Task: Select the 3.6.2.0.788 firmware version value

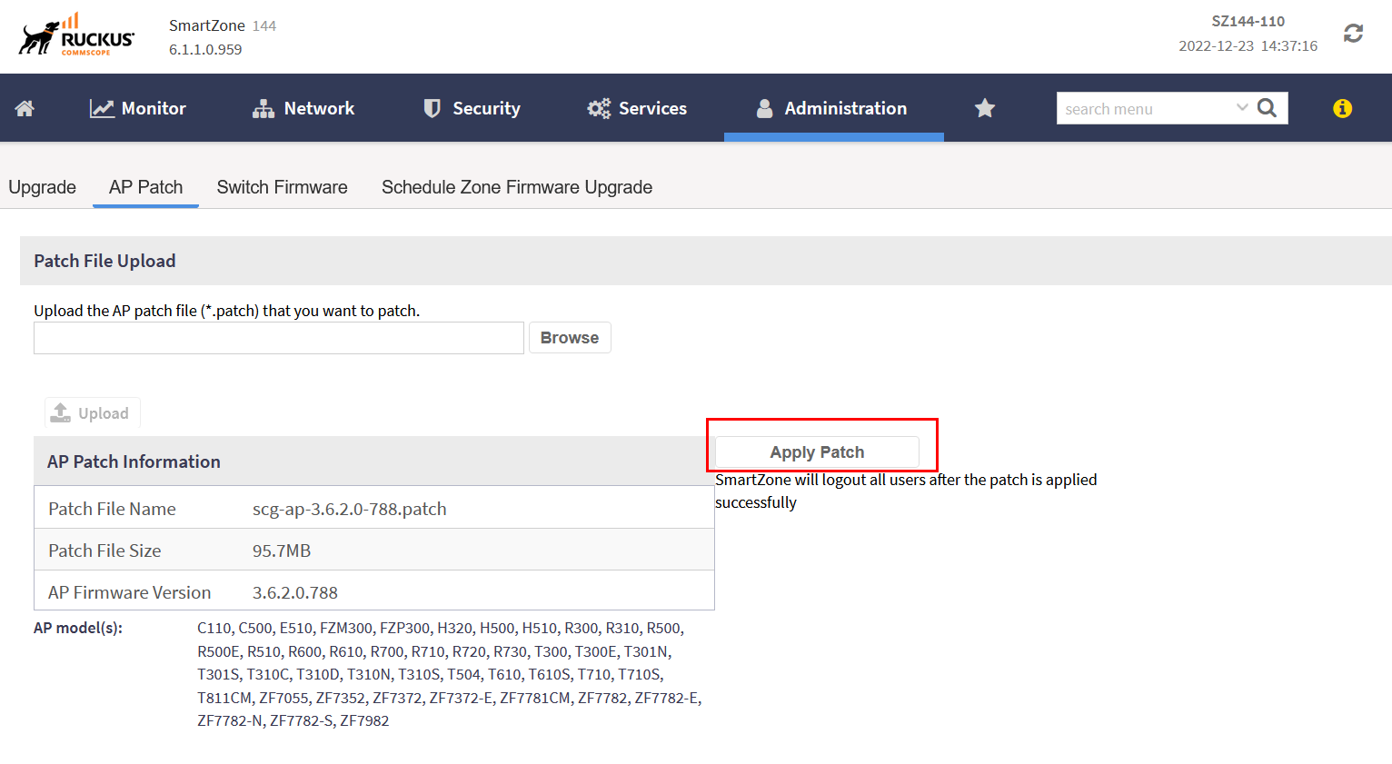Action: pos(295,592)
